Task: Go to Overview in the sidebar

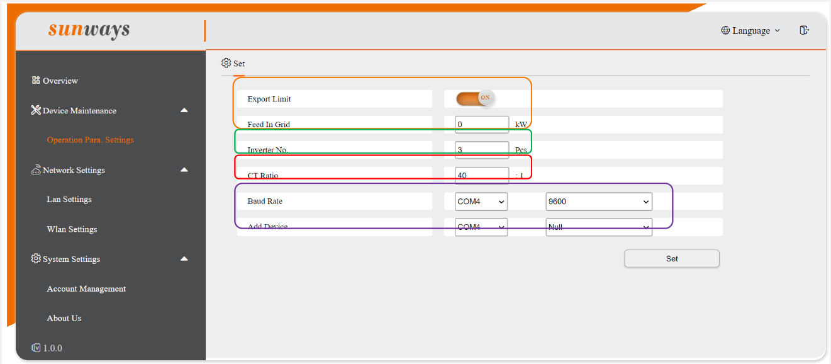Action: 60,81
